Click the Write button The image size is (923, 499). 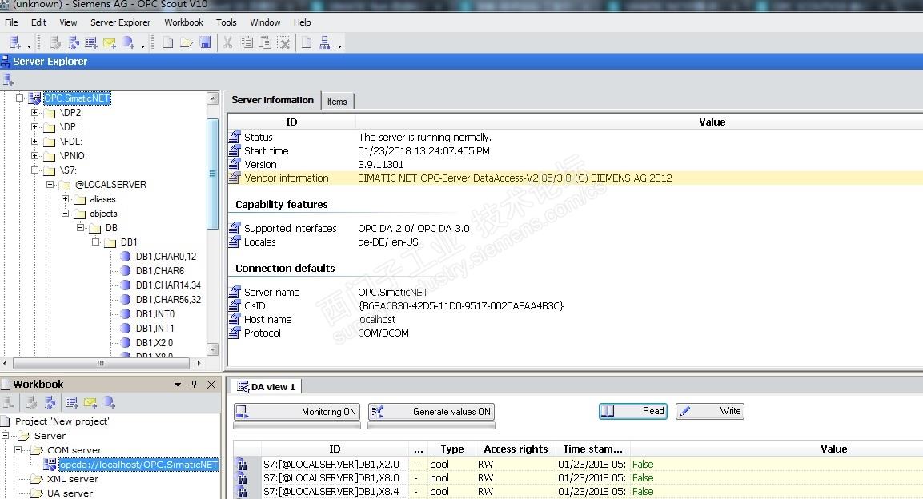(710, 411)
